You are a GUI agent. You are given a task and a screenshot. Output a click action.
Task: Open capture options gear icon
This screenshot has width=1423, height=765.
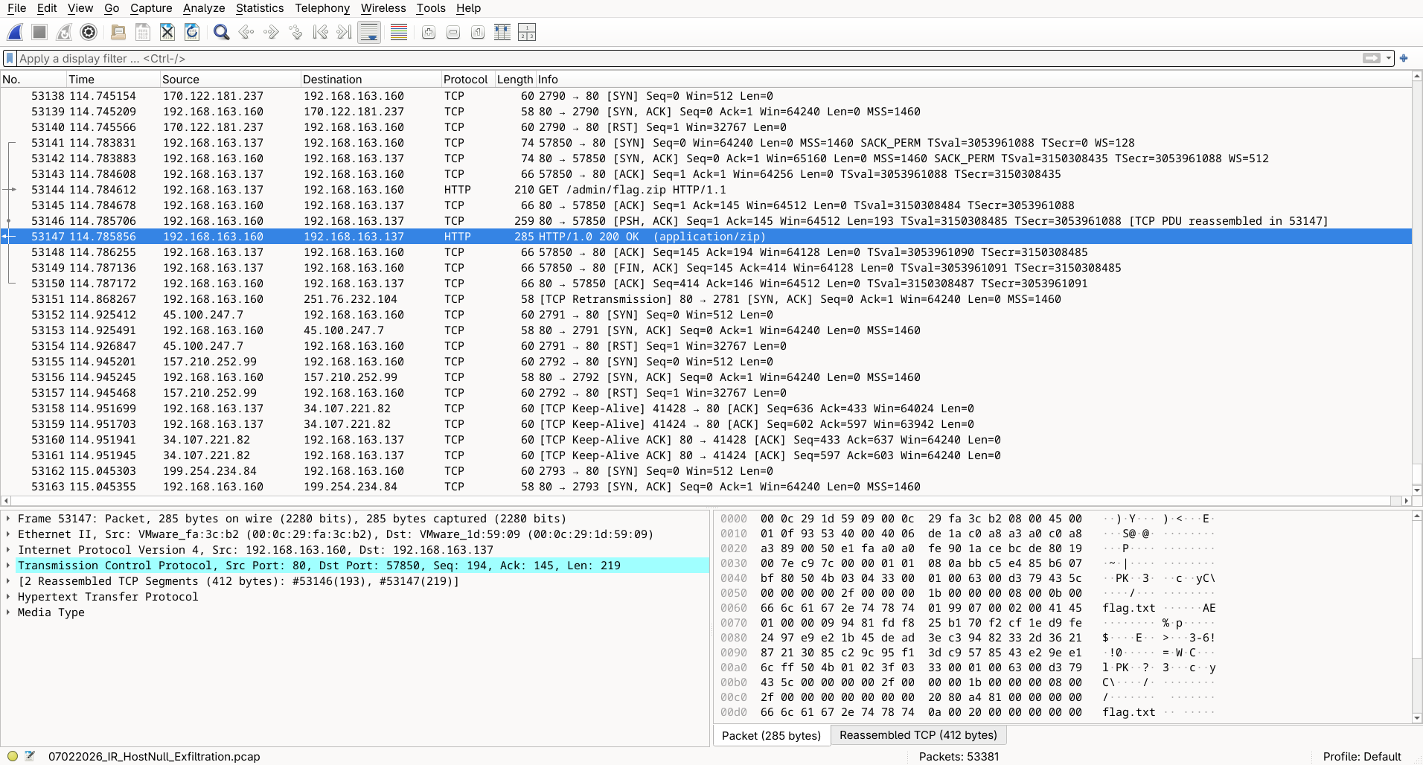point(89,32)
